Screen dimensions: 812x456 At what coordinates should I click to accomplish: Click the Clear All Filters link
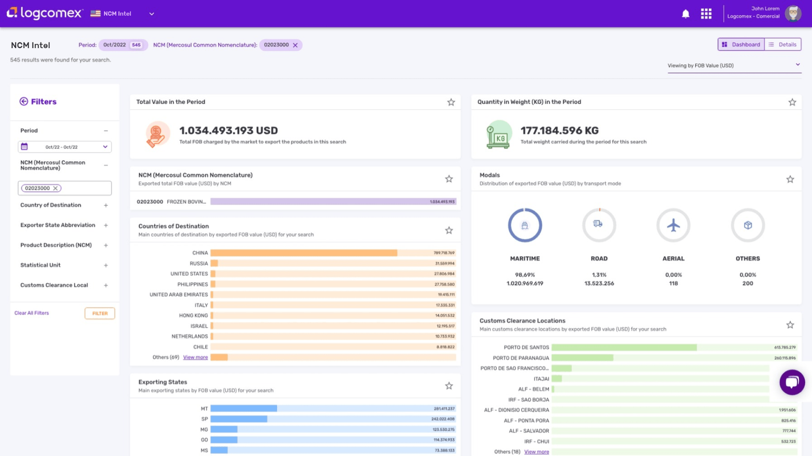(x=31, y=313)
